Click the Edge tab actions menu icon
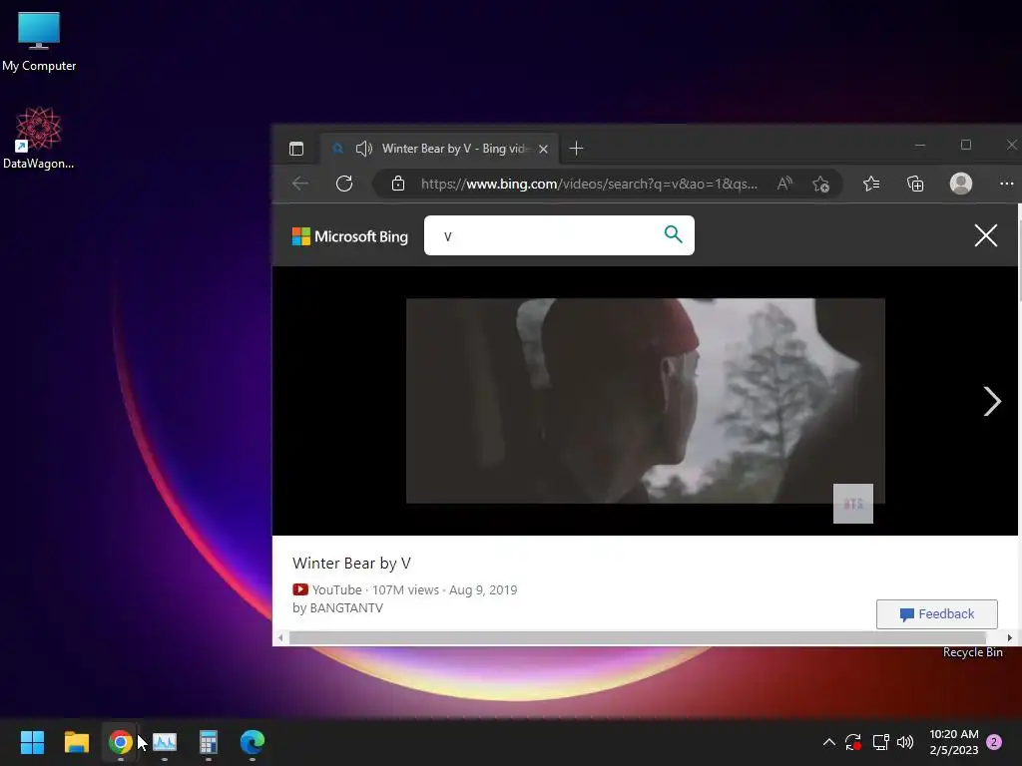Viewport: 1022px width, 766px height. click(295, 149)
